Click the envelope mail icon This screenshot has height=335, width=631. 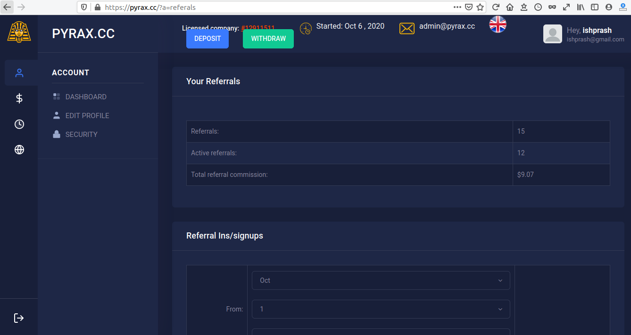pyautogui.click(x=407, y=29)
